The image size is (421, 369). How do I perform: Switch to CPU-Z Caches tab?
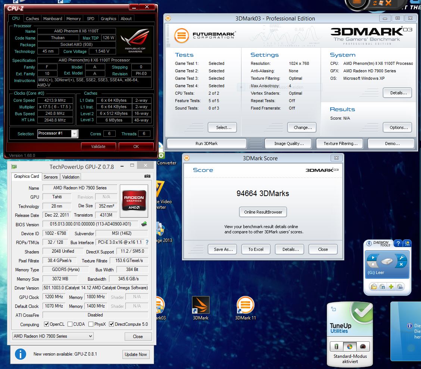[x=32, y=19]
